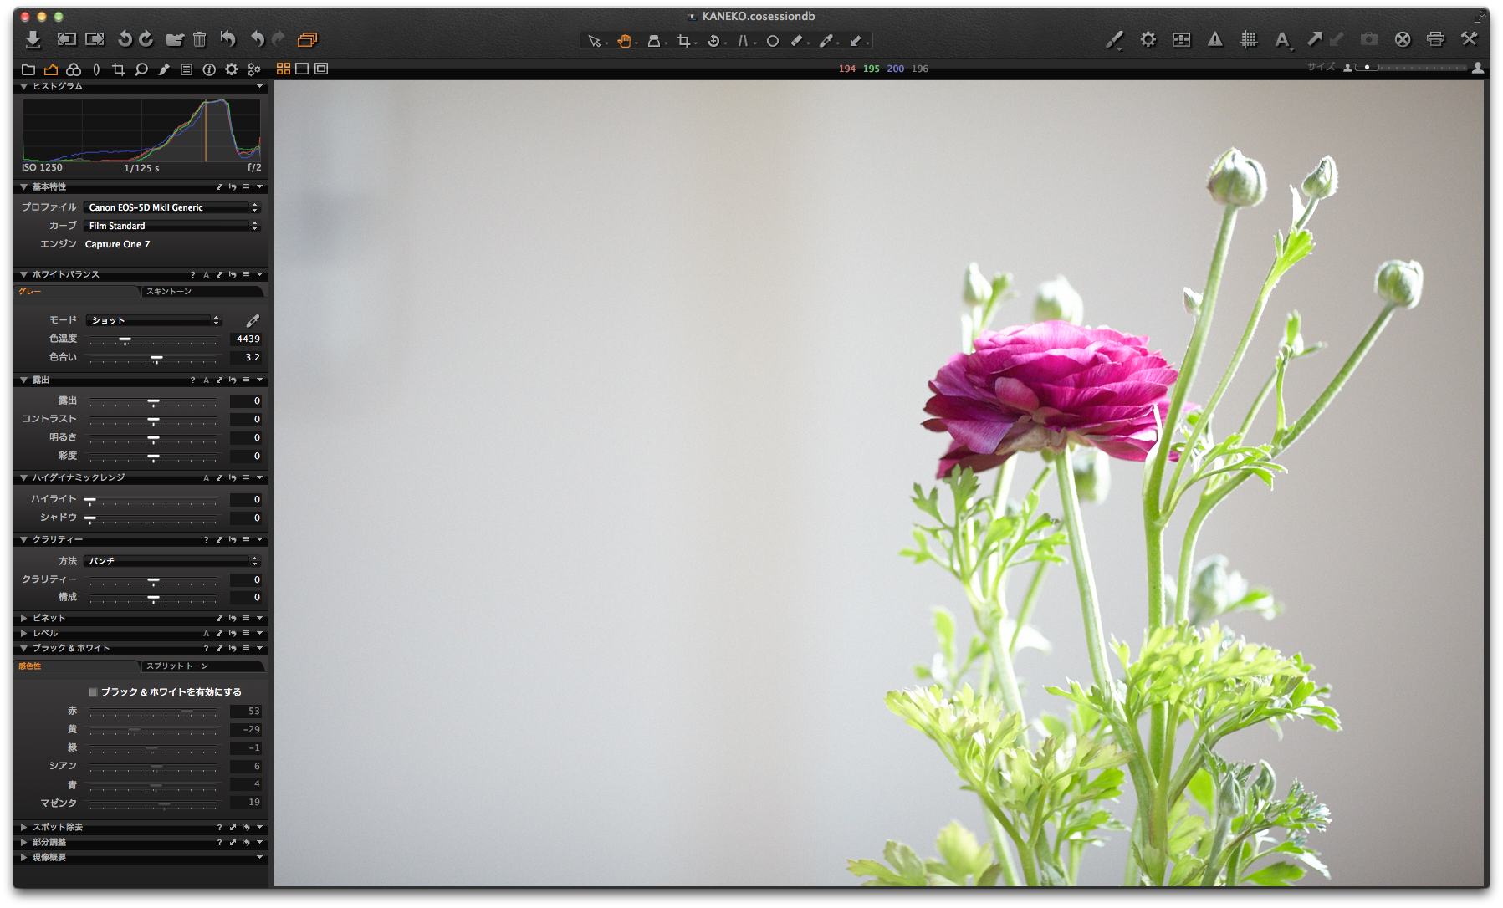This screenshot has height=908, width=1503.
Task: Click the auto-adjust A button in the 露出 panel
Action: pos(207,380)
